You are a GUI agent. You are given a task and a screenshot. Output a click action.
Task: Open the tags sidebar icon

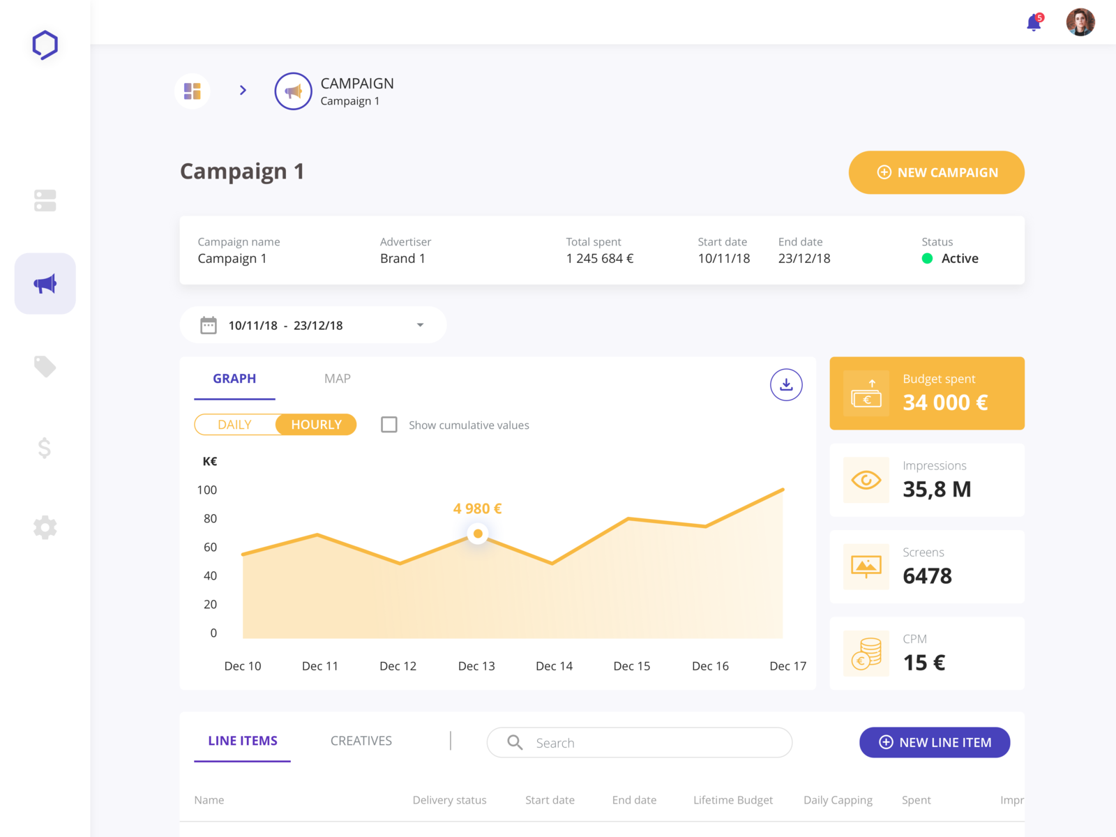tap(45, 366)
